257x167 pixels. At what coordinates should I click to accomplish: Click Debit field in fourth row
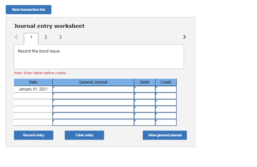click(145, 109)
